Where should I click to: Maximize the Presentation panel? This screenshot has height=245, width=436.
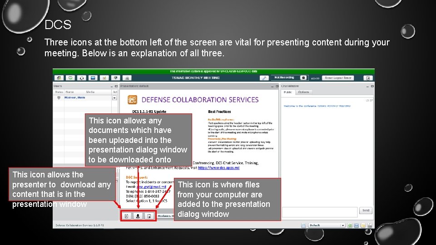click(277, 86)
